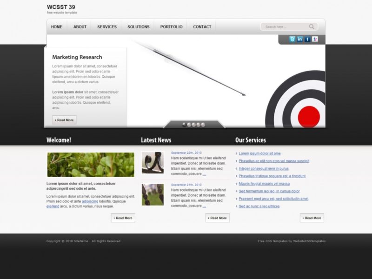This screenshot has height=279, width=372.
Task: Select the Facebook social icon
Action: coord(307,39)
